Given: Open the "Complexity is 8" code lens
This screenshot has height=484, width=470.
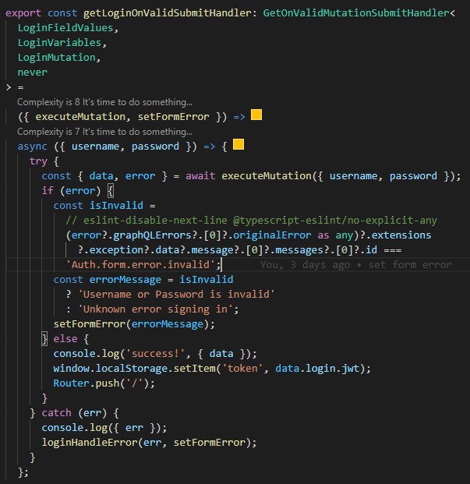Looking at the screenshot, I should (104, 101).
